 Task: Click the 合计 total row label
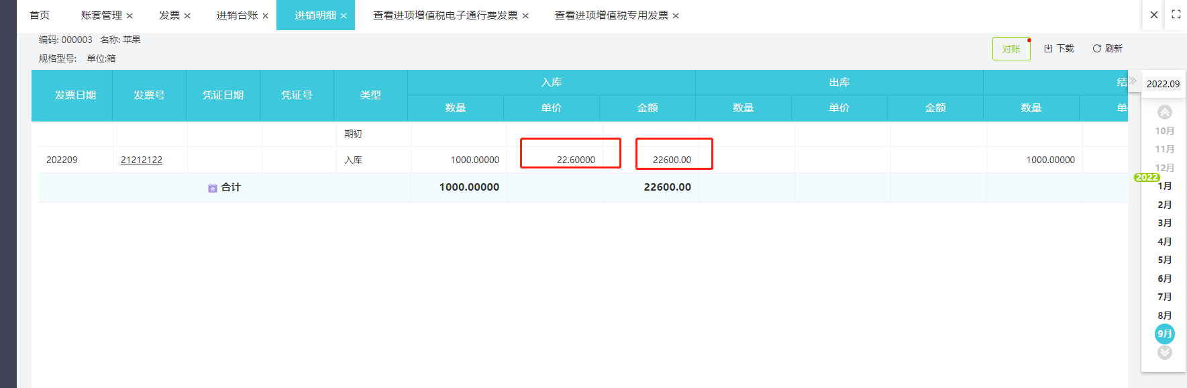(231, 187)
